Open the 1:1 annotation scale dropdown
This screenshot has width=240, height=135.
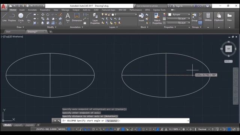pyautogui.click(x=174, y=129)
